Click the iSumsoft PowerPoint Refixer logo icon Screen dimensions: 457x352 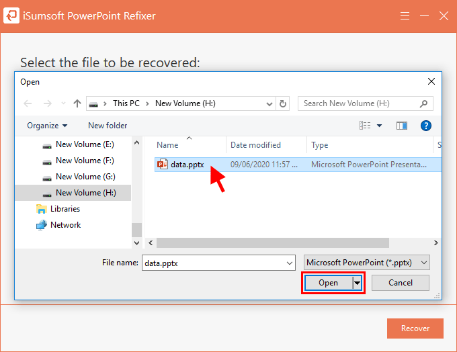(11, 15)
